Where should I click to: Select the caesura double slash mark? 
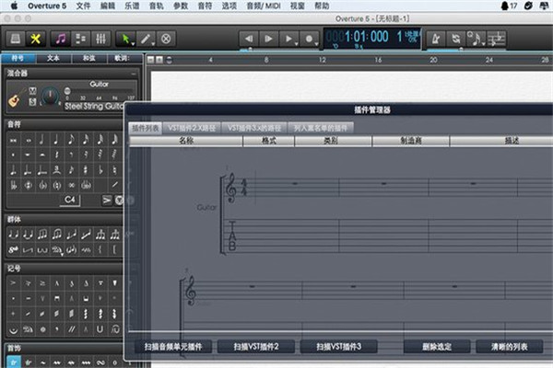point(72,329)
